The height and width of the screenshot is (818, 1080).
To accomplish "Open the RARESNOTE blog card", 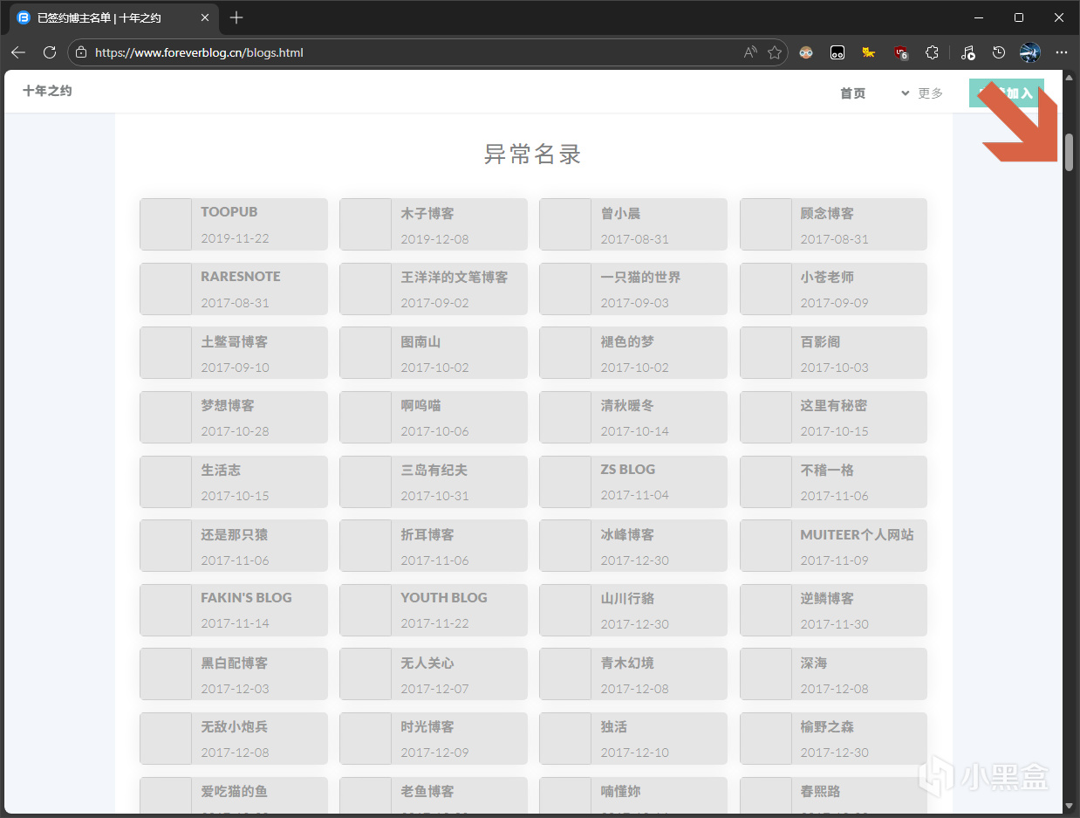I will [234, 289].
